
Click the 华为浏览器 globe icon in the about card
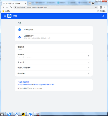pos(20,30)
